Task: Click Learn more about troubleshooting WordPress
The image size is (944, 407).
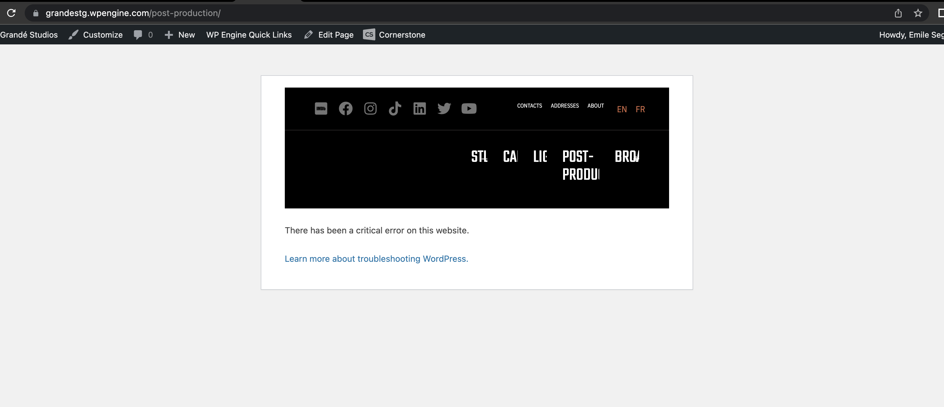Action: pyautogui.click(x=376, y=258)
